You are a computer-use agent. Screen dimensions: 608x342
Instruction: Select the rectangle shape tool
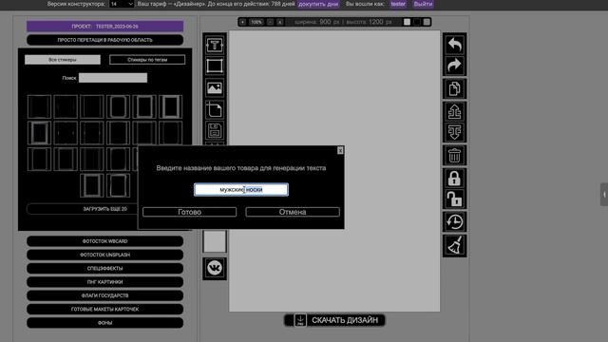(215, 66)
